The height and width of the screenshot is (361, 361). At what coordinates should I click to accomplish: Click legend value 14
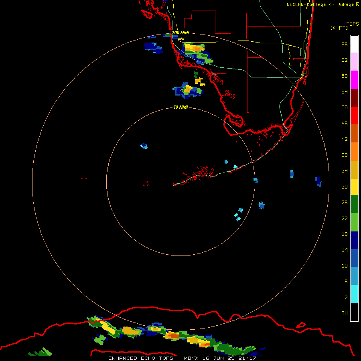(345, 250)
